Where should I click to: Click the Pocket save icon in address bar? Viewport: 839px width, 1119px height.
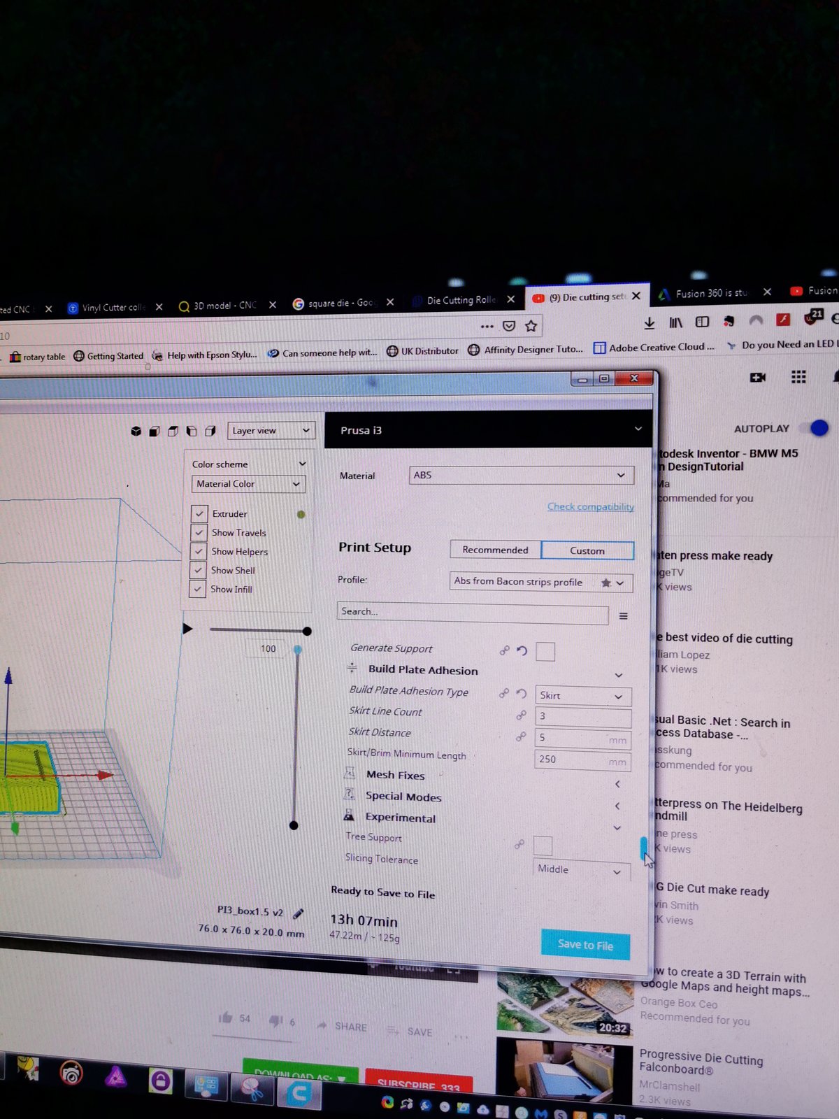509,326
